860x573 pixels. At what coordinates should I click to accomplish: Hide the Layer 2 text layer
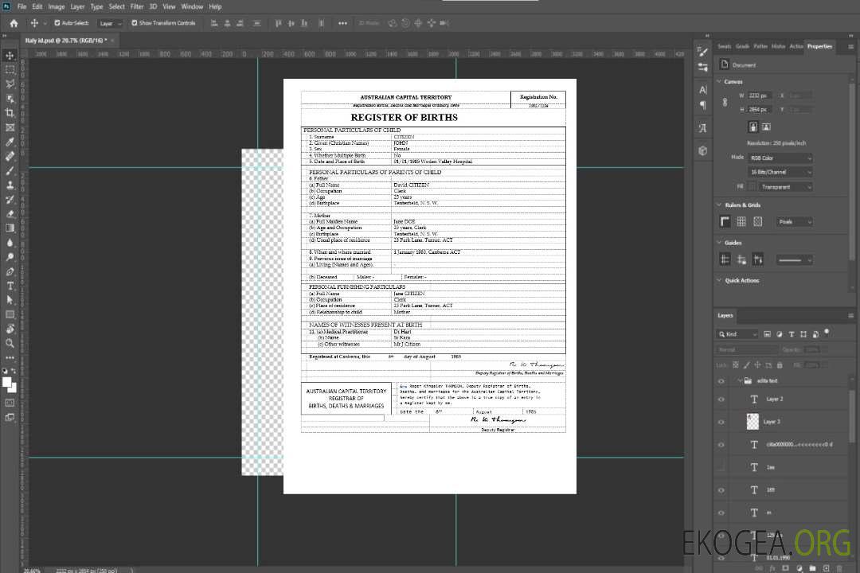coord(721,400)
